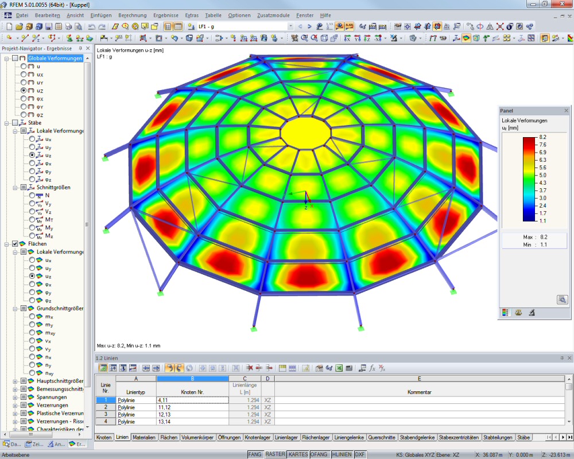Collapse the Stäbe tree node

(x=6, y=123)
